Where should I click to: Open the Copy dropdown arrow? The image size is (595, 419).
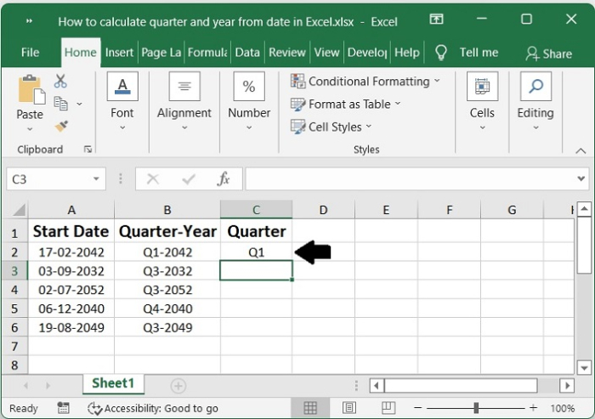point(79,104)
